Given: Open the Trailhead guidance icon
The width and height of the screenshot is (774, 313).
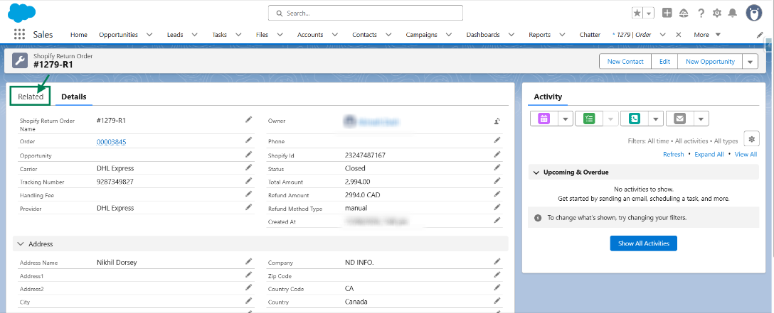Looking at the screenshot, I should [684, 13].
